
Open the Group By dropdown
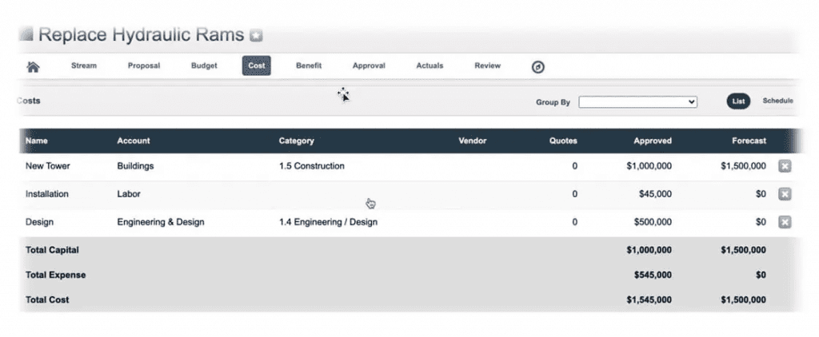point(637,102)
